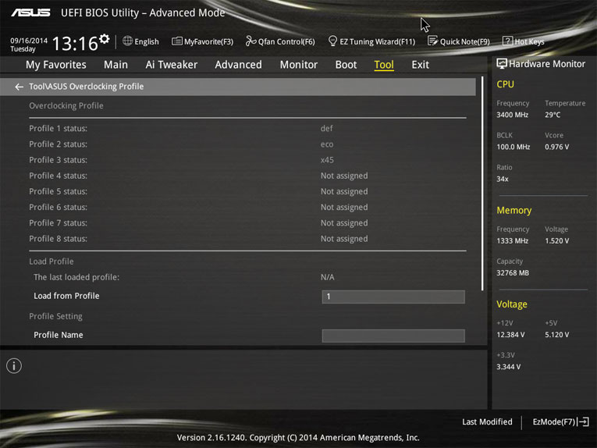Click the Profile 1 status row
Viewport: 597px width, 448px height.
tap(247, 128)
